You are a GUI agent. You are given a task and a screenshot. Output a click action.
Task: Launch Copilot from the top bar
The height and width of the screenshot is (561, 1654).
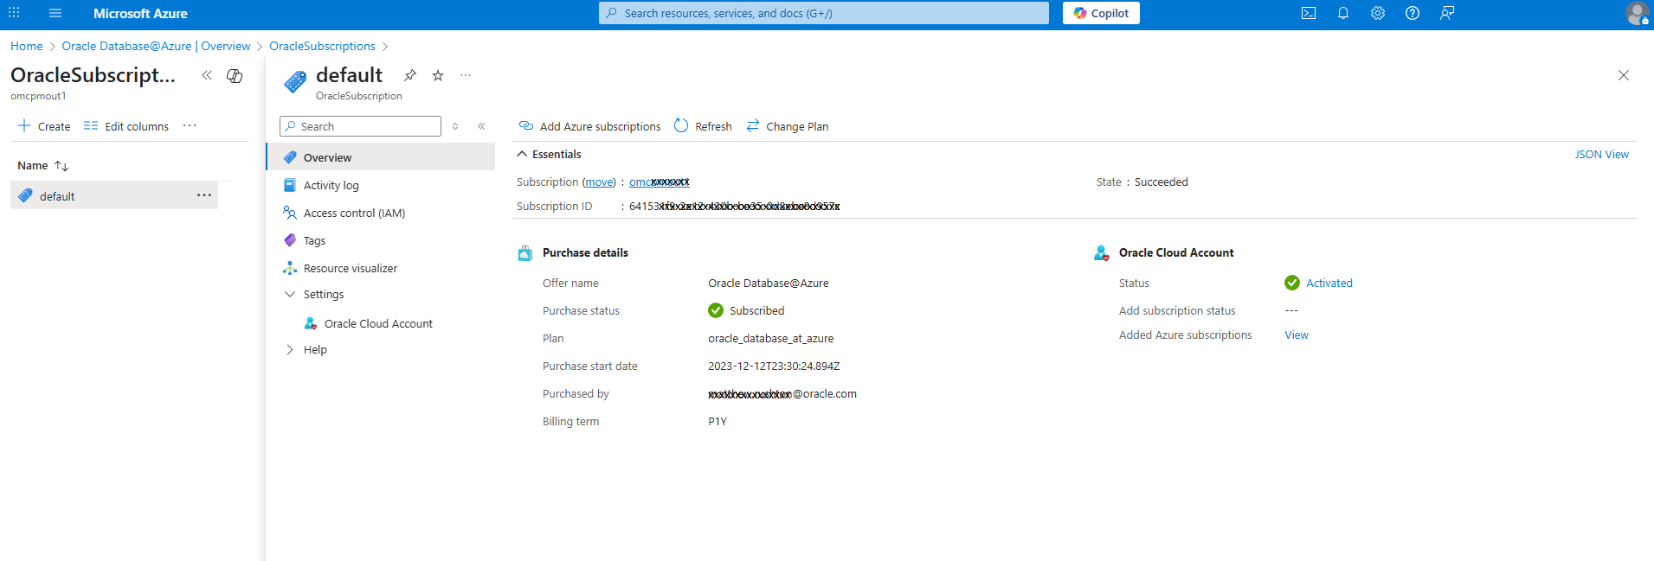click(1101, 13)
